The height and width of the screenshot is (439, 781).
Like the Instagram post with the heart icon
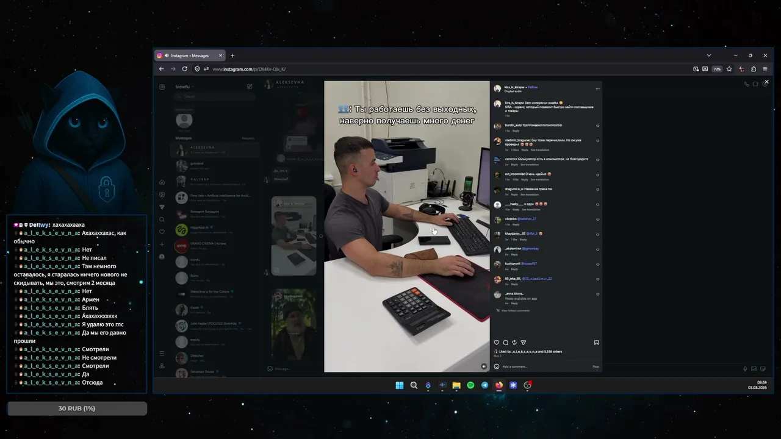[497, 343]
